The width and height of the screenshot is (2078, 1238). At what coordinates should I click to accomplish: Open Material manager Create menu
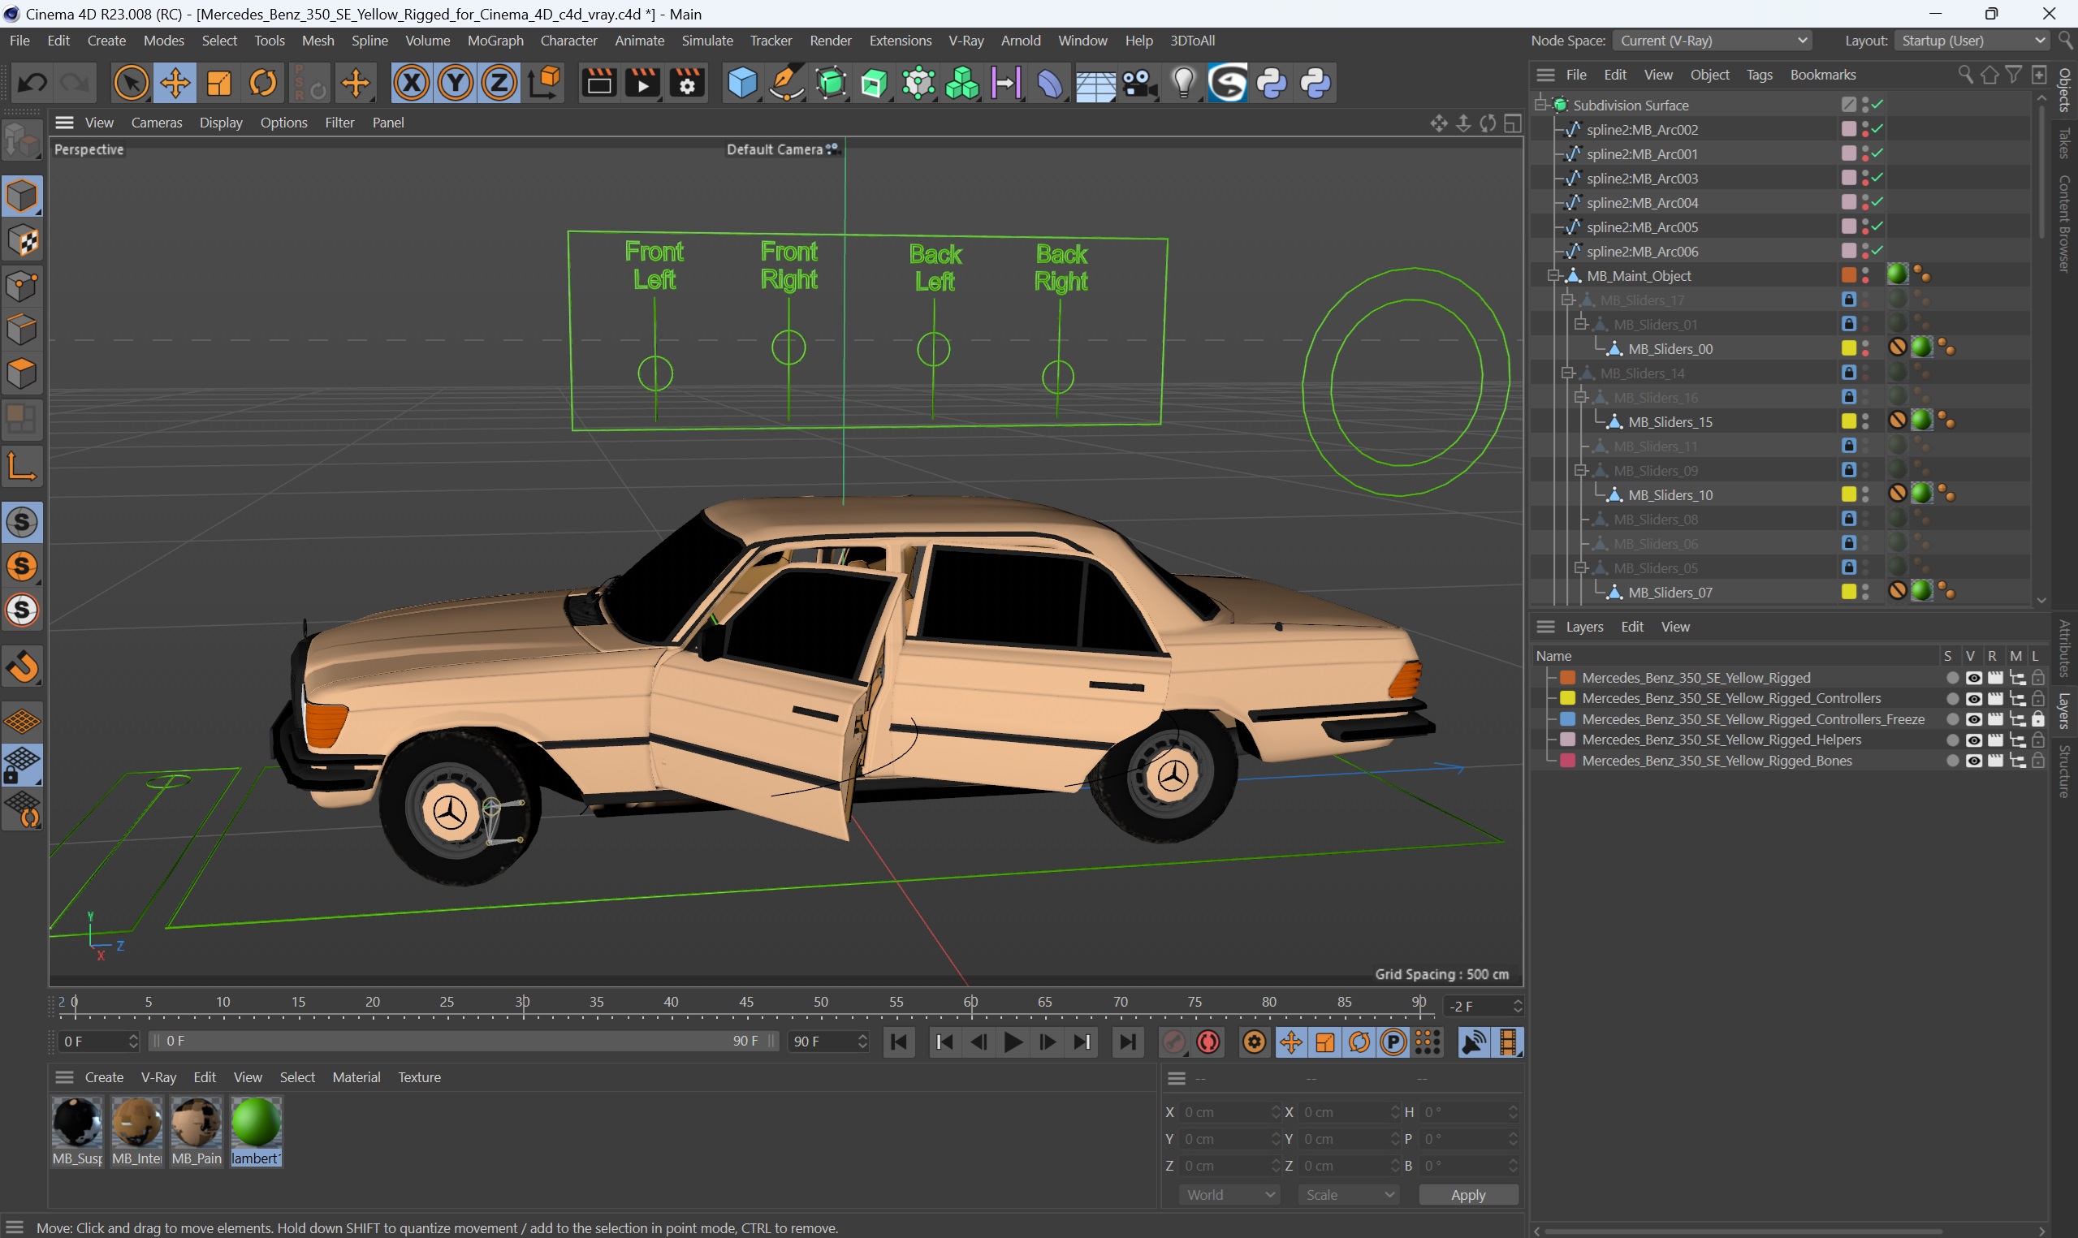point(104,1077)
